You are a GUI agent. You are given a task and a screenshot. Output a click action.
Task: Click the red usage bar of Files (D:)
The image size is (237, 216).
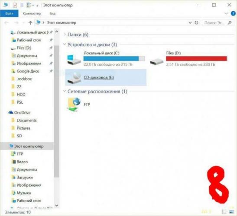tap(197, 58)
